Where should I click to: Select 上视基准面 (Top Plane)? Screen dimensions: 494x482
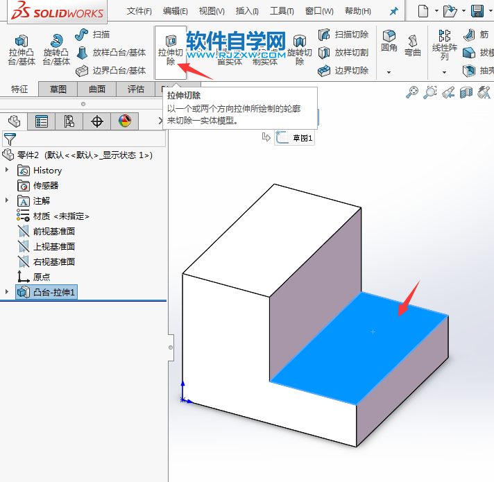coord(46,246)
